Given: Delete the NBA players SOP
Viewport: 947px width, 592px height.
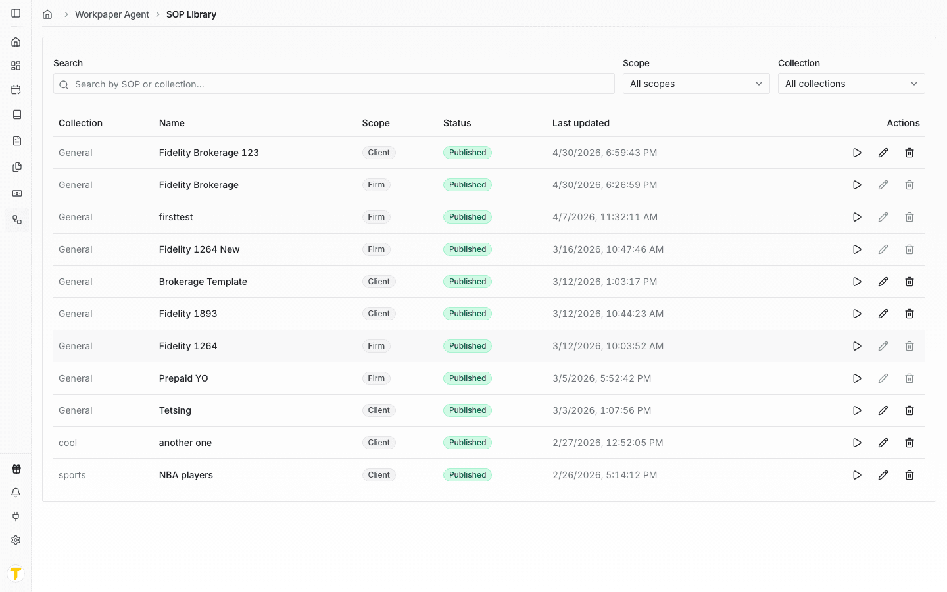Looking at the screenshot, I should click(910, 475).
